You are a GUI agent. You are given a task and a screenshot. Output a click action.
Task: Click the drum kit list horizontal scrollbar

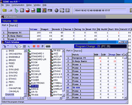point(45,98)
